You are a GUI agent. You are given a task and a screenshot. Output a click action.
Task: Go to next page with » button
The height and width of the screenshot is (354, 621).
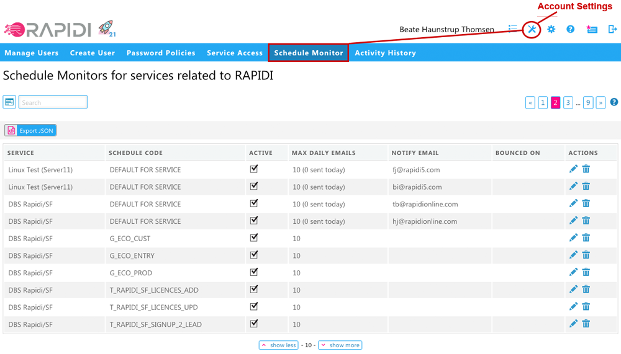[x=601, y=102]
